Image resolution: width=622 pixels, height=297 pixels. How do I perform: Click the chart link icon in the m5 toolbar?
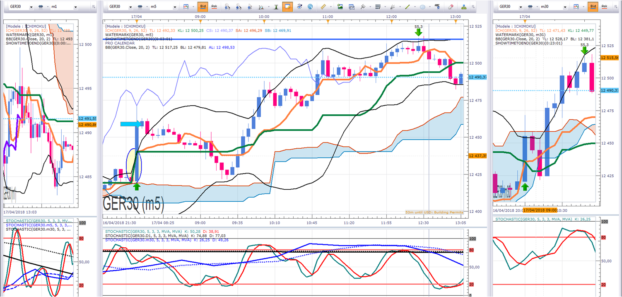140,7
